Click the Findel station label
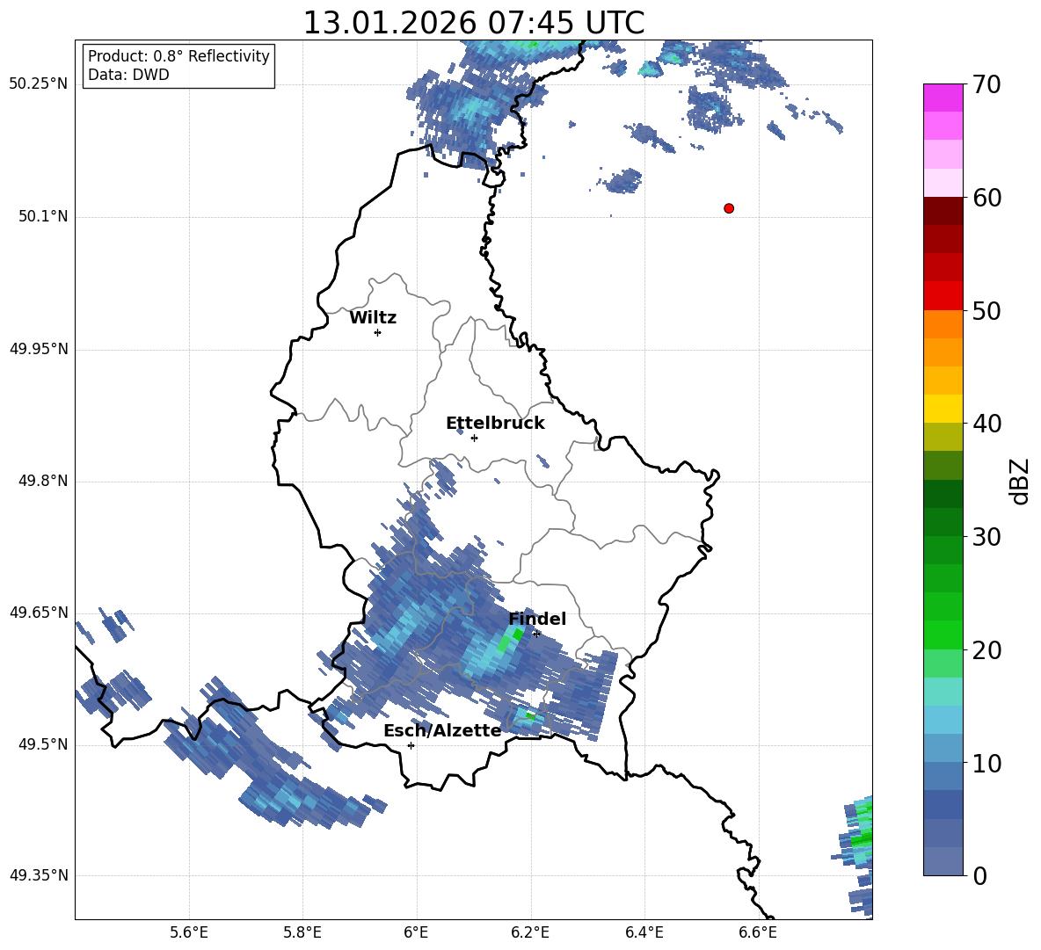Viewport: 1041px width, 950px height. (537, 619)
